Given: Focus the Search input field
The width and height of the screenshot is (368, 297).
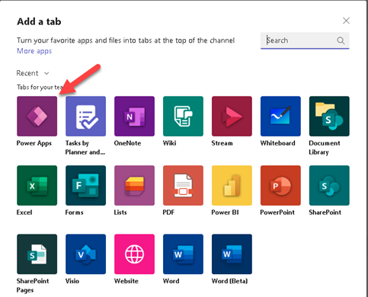Looking at the screenshot, I should pos(305,40).
